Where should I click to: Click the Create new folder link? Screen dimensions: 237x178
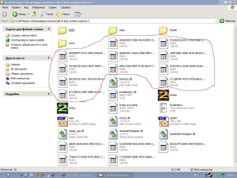[x=24, y=36]
